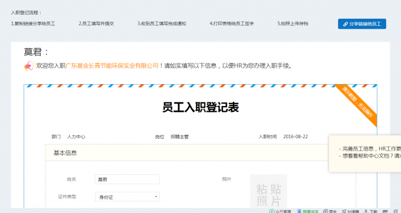
Task: Click the 员工入职登记表 title
Action: (x=200, y=107)
